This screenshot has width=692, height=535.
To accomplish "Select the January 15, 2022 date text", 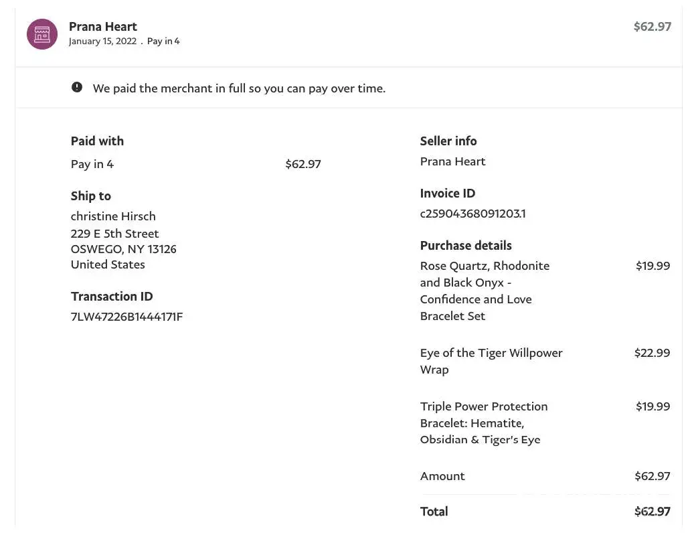I will pyautogui.click(x=102, y=42).
